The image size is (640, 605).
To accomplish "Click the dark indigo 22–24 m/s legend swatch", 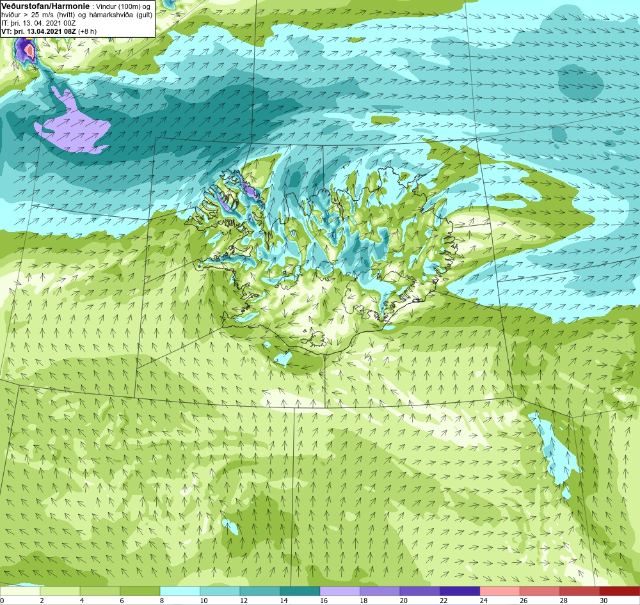I will pyautogui.click(x=460, y=591).
